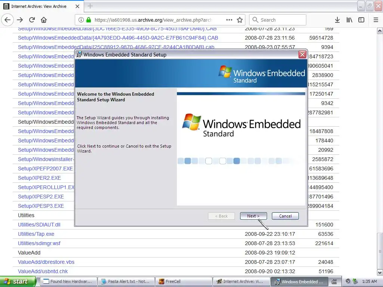Screen dimensions: 383x287
Task: Select the ValueAdd folder row text
Action: point(29,253)
